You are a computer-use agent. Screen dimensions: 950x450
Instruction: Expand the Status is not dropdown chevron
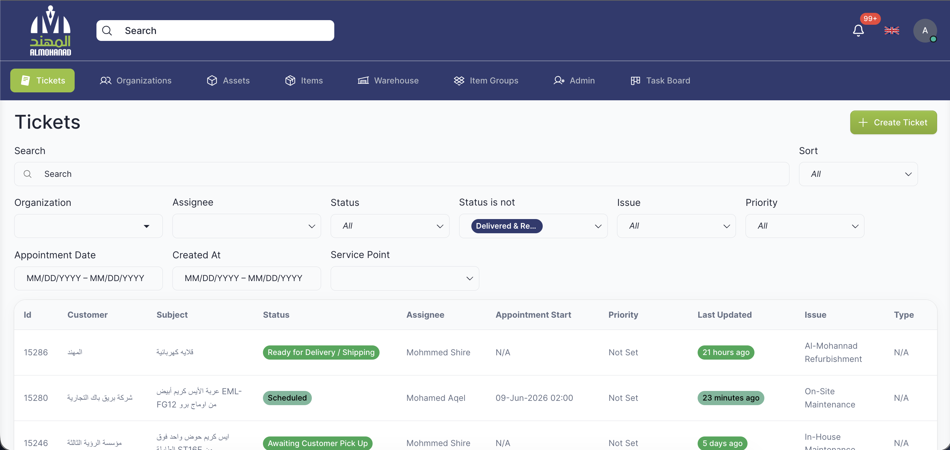coord(598,226)
